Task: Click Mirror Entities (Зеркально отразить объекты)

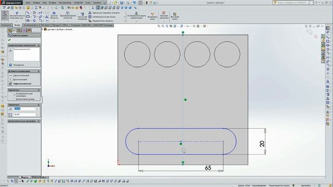Action: pyautogui.click(x=104, y=12)
